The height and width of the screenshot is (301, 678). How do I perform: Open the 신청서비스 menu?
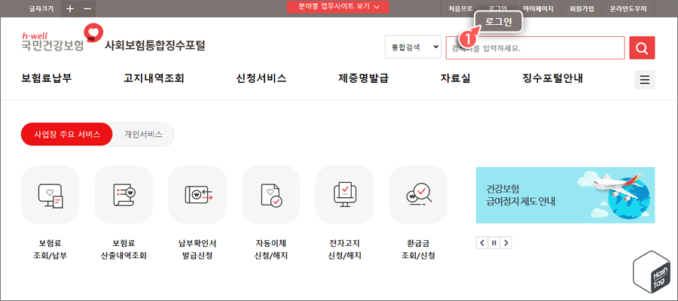261,78
